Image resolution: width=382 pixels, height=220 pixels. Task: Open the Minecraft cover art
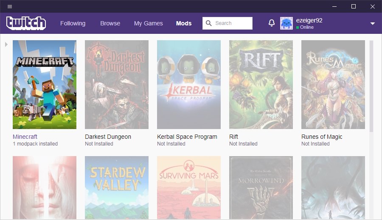[45, 85]
